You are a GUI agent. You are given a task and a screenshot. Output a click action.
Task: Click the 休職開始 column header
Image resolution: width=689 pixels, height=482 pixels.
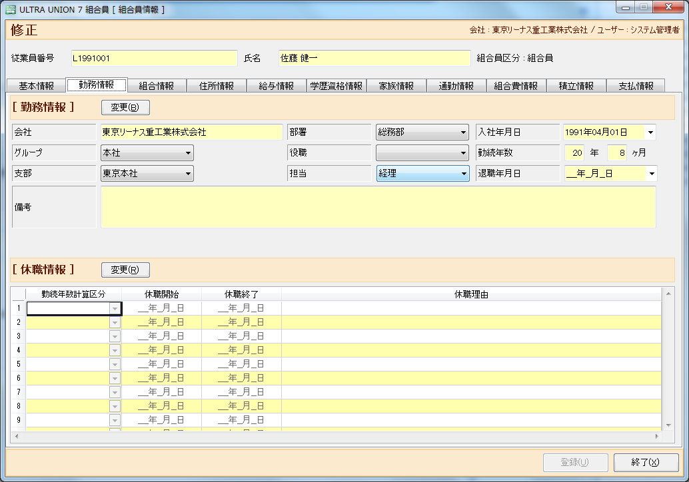(x=161, y=294)
